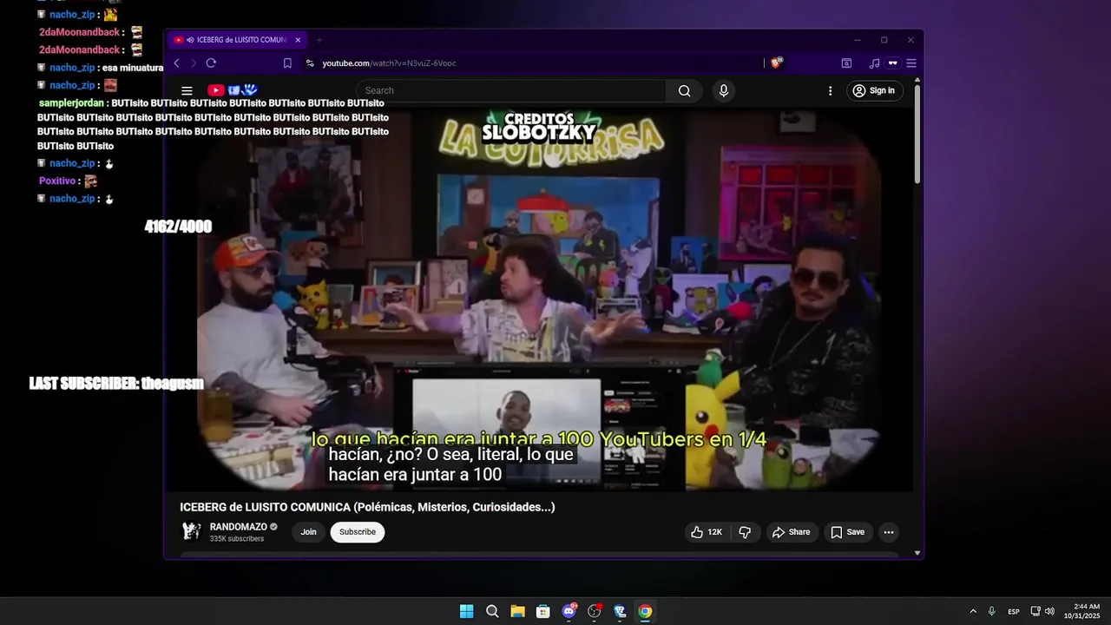The image size is (1111, 625).
Task: Show hidden system tray icons
Action: (973, 611)
